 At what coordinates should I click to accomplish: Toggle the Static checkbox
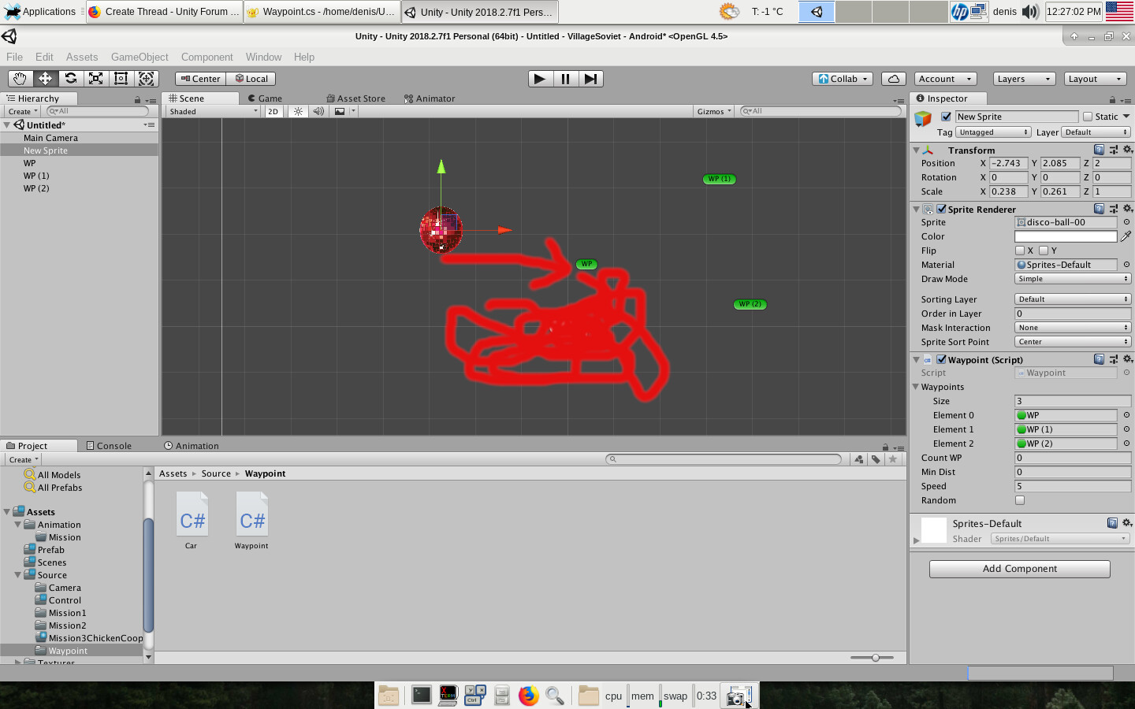1088,117
